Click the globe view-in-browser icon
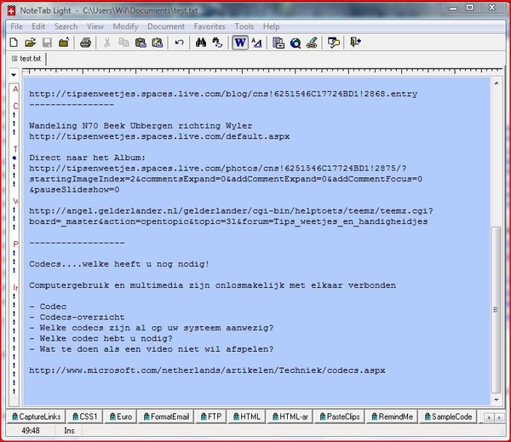 (x=296, y=43)
